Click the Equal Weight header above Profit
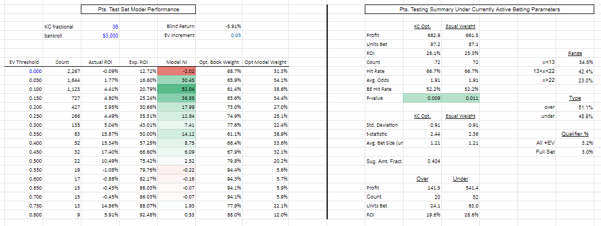Viewport: 601px width, 226px height. (458, 26)
